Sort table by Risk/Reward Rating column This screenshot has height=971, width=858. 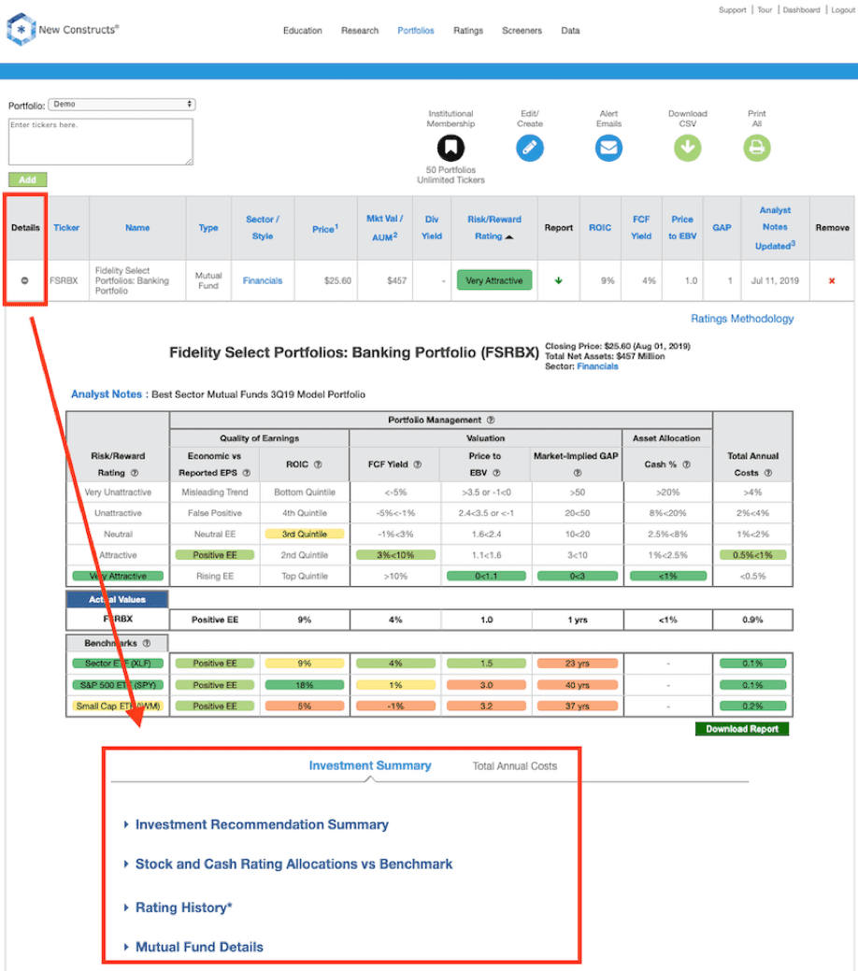tap(494, 228)
